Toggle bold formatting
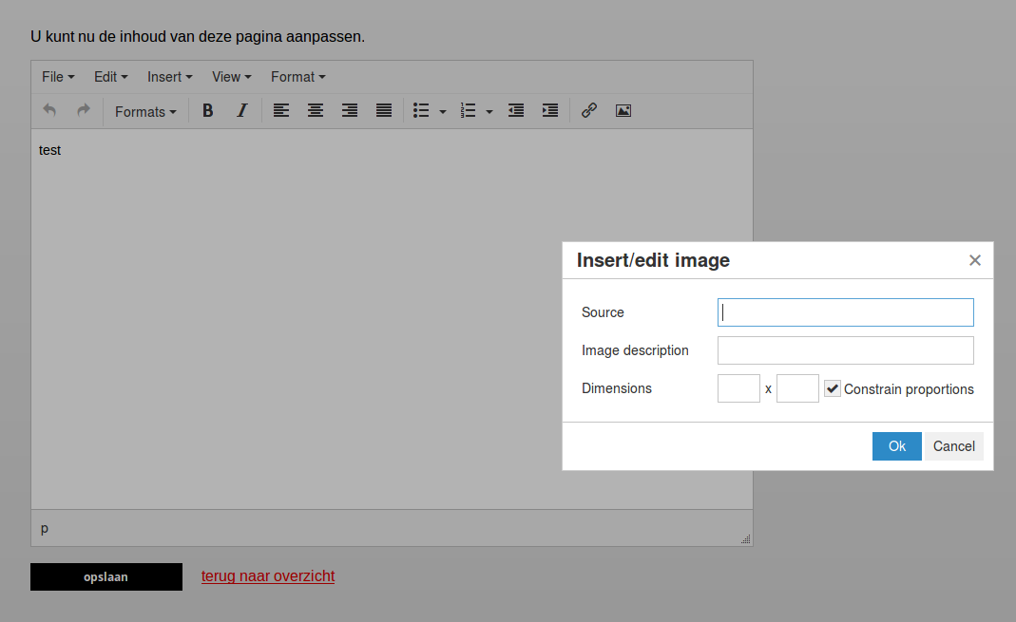 (208, 111)
